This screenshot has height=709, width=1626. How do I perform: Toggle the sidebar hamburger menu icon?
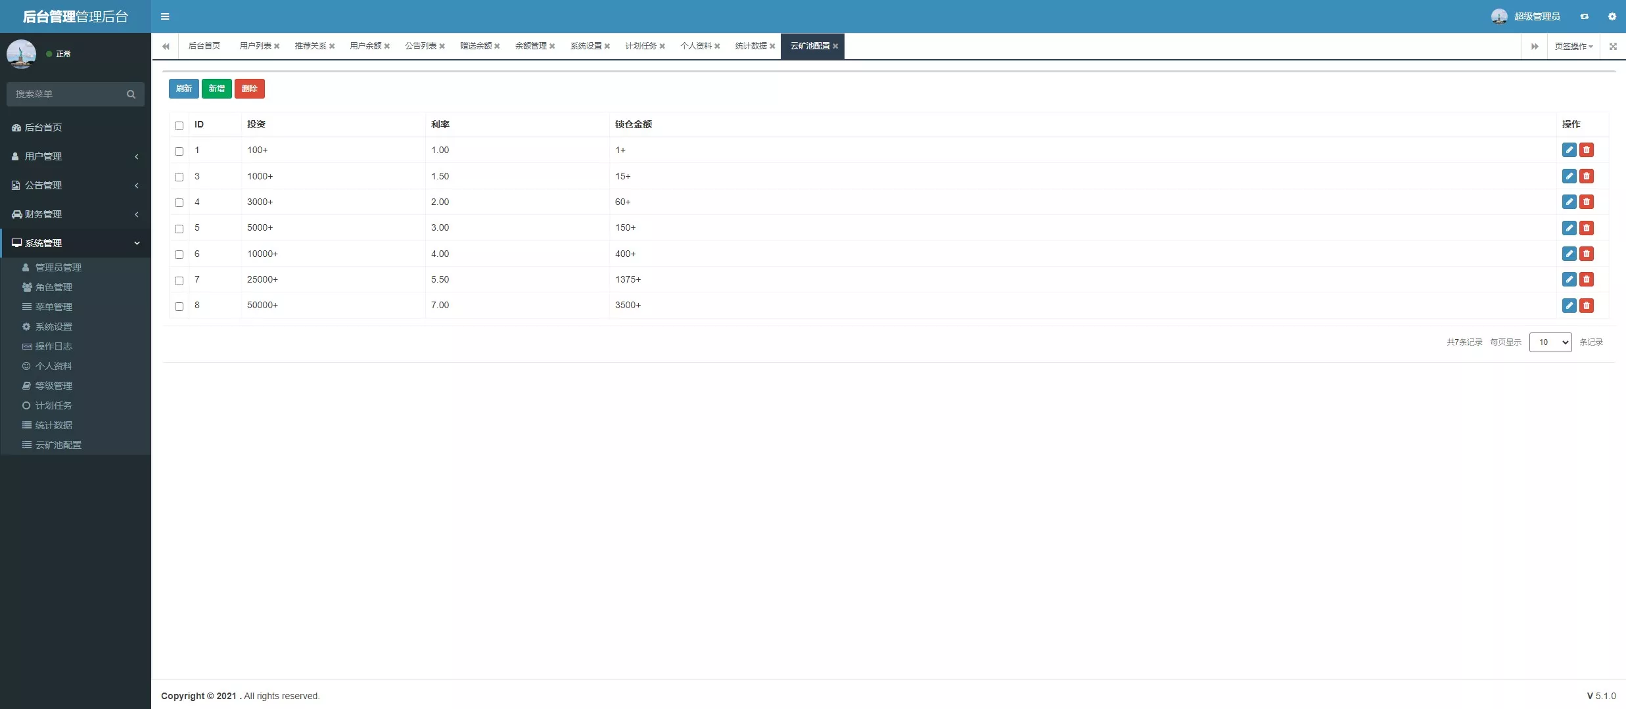click(165, 16)
